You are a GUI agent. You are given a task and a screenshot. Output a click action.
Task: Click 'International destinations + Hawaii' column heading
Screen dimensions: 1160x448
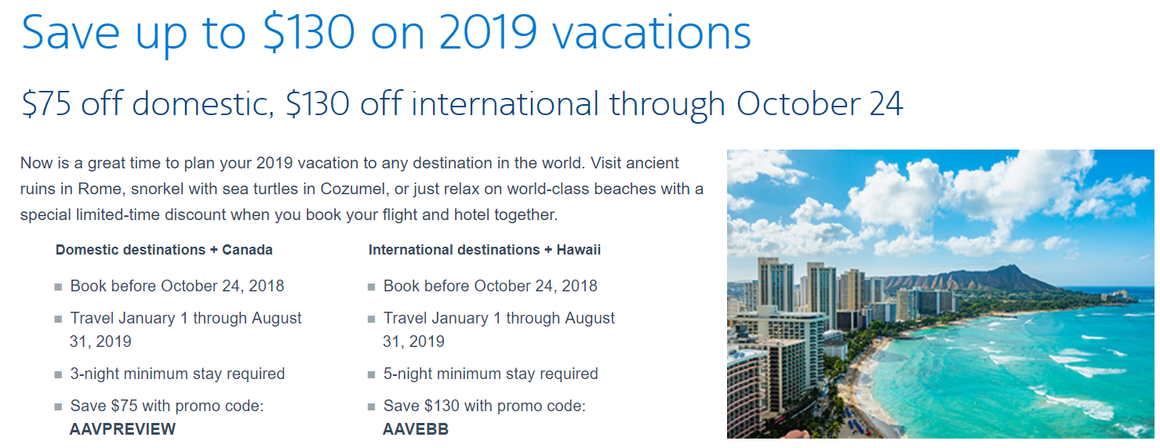pyautogui.click(x=484, y=251)
